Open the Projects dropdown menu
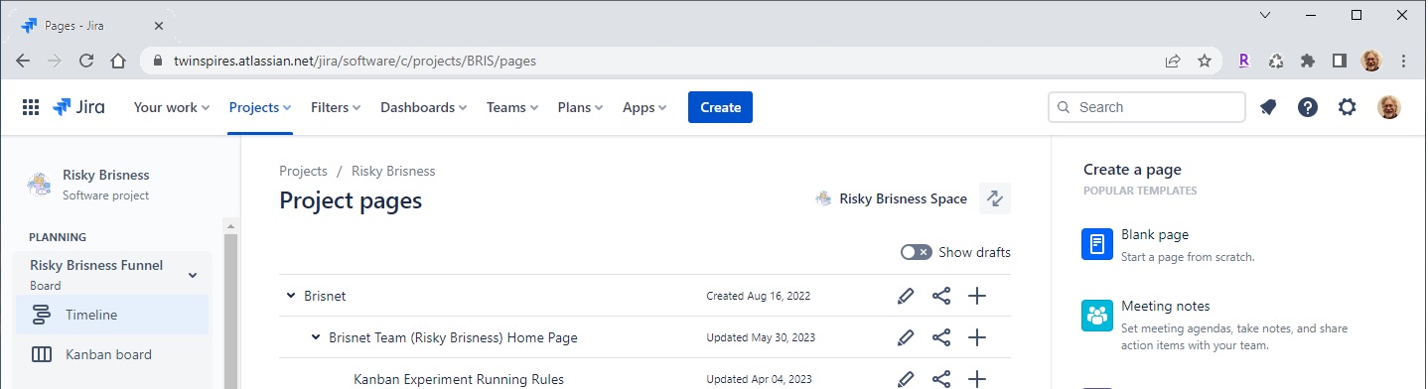1428x389 pixels. point(260,107)
